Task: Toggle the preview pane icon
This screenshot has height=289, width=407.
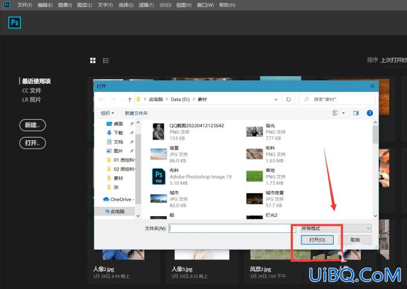Action: pyautogui.click(x=356, y=113)
